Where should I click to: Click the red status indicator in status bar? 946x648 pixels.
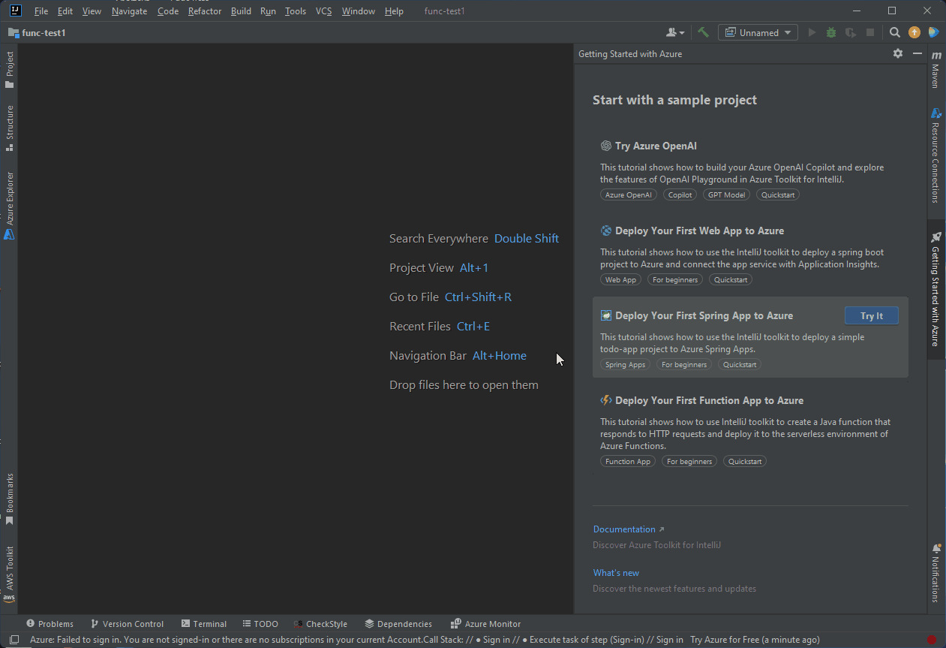(932, 640)
